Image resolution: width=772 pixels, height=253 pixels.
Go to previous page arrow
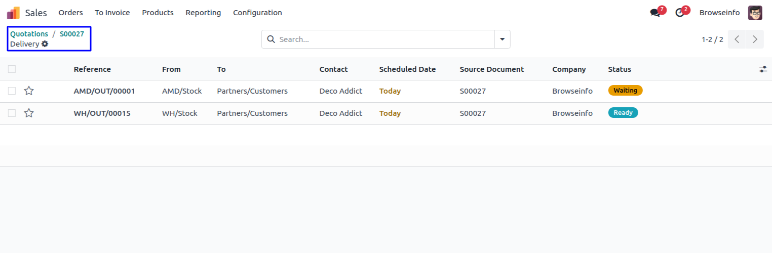pos(737,39)
